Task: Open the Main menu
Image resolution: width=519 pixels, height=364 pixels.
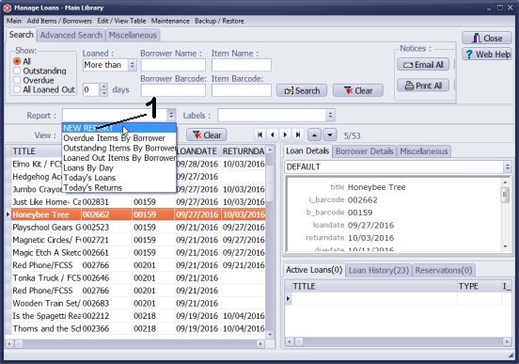Action: (14, 21)
